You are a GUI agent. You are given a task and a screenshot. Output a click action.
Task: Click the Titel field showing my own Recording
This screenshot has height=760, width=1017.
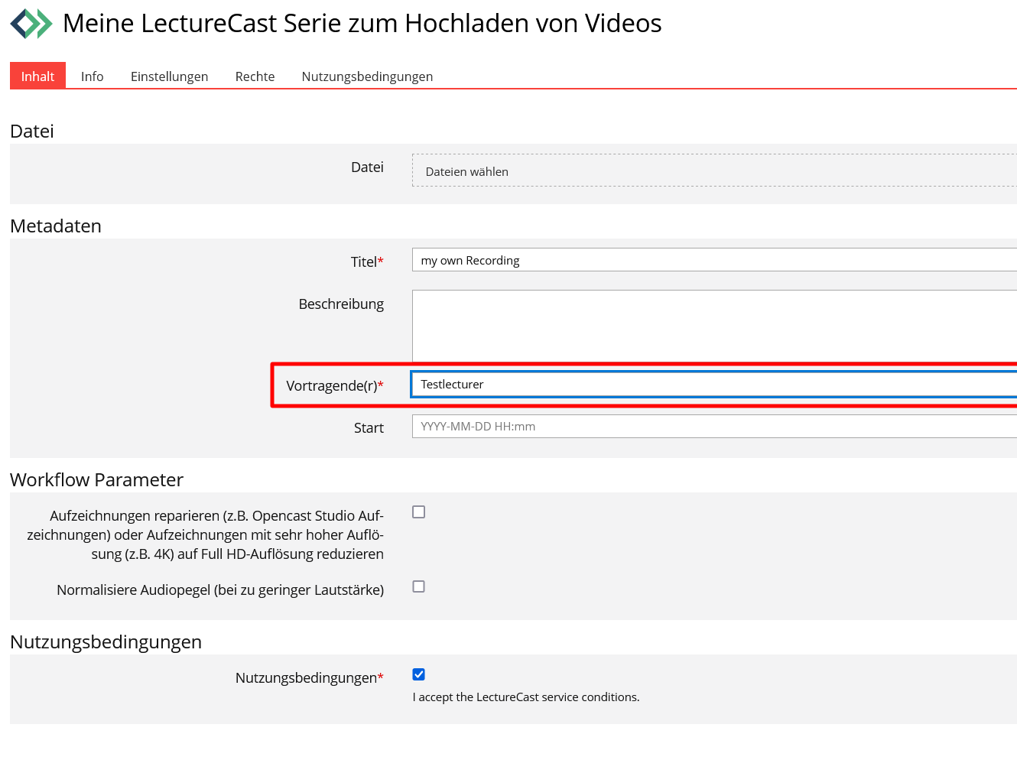pos(573,260)
